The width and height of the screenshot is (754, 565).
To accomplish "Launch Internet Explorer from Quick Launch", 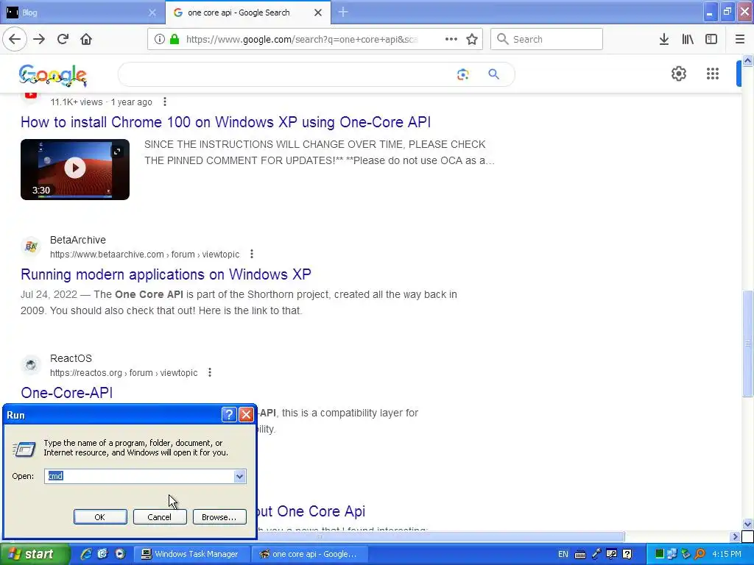I will click(86, 554).
